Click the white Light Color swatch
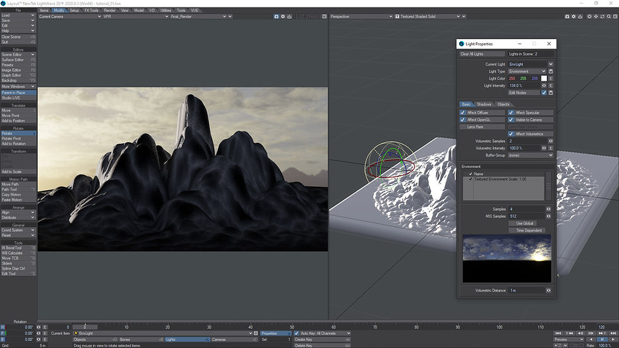Image resolution: width=619 pixels, height=348 pixels. [544, 78]
